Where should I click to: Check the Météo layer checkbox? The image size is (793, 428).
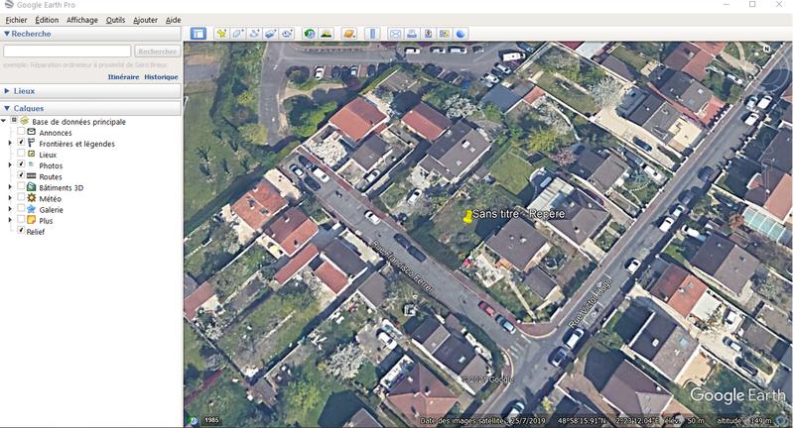tap(22, 198)
